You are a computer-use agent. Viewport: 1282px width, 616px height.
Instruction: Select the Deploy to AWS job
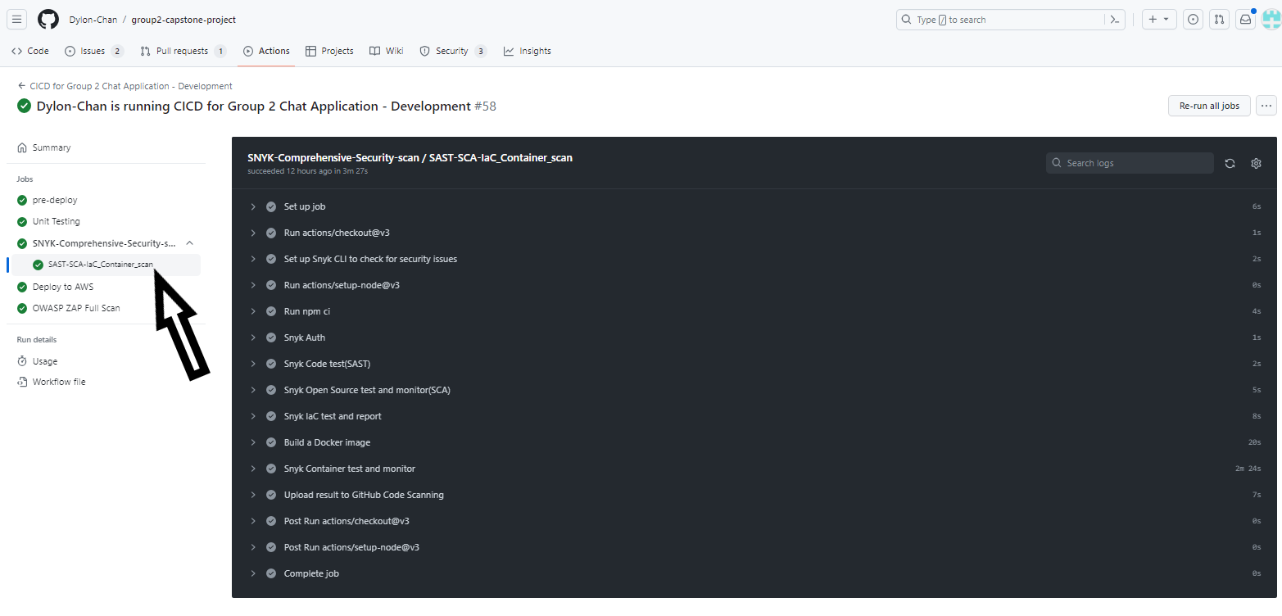coord(62,287)
